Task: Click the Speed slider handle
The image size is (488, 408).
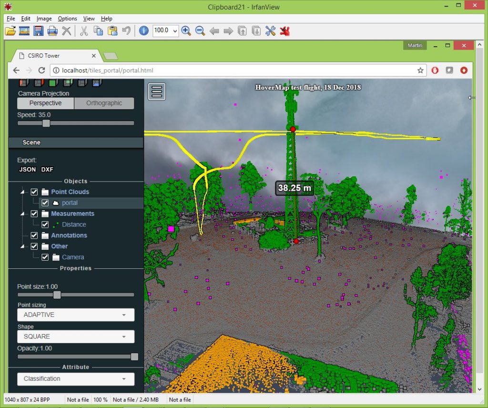Action: pyautogui.click(x=46, y=123)
